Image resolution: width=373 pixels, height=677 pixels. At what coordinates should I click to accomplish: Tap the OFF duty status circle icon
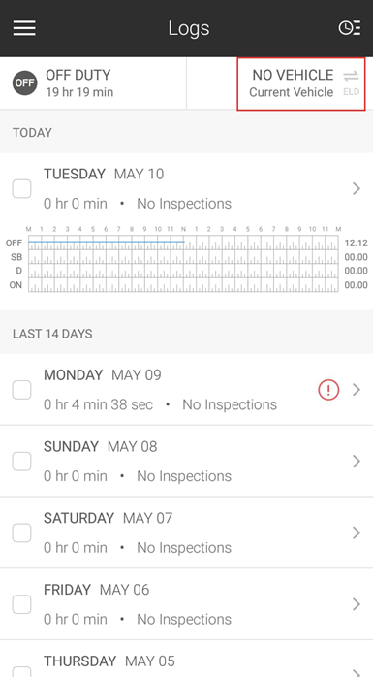24,82
